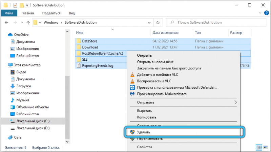Open the quick access toolbar customize dropdown

pos(27,5)
